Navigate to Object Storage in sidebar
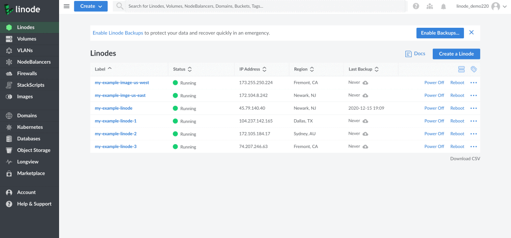 pyautogui.click(x=34, y=150)
